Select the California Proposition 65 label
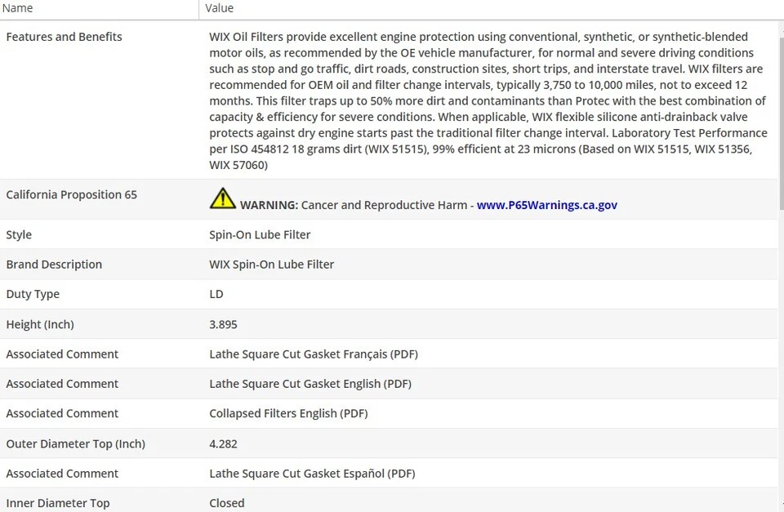This screenshot has width=784, height=512. [71, 194]
